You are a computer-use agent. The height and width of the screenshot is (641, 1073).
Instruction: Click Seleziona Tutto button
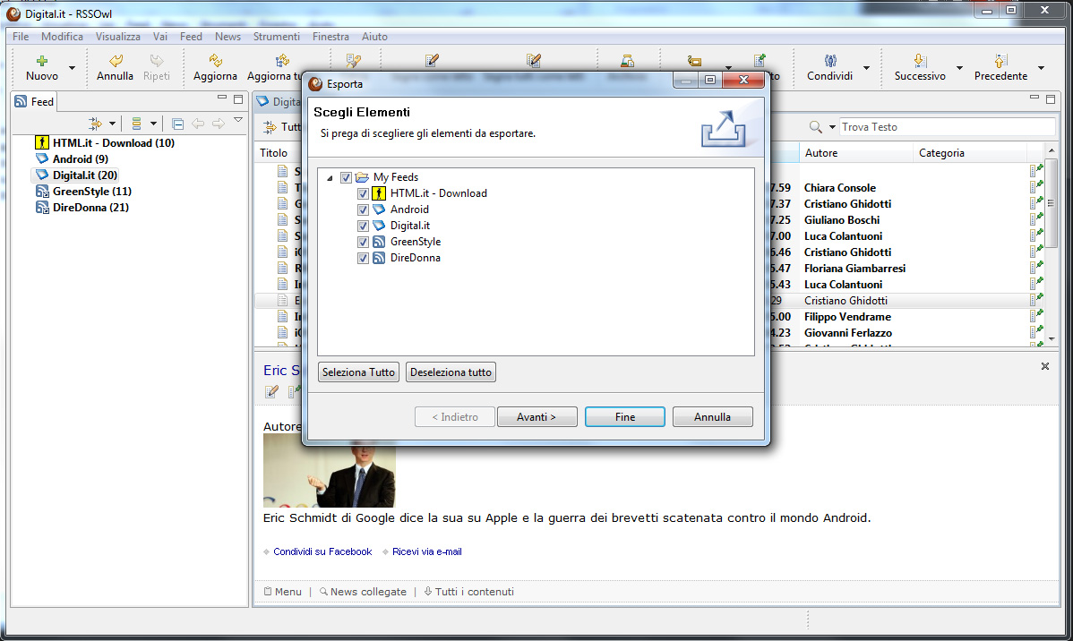(x=358, y=372)
